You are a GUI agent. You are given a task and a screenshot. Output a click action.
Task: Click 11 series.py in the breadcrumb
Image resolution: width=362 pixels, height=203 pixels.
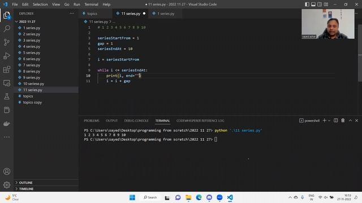pyautogui.click(x=98, y=21)
